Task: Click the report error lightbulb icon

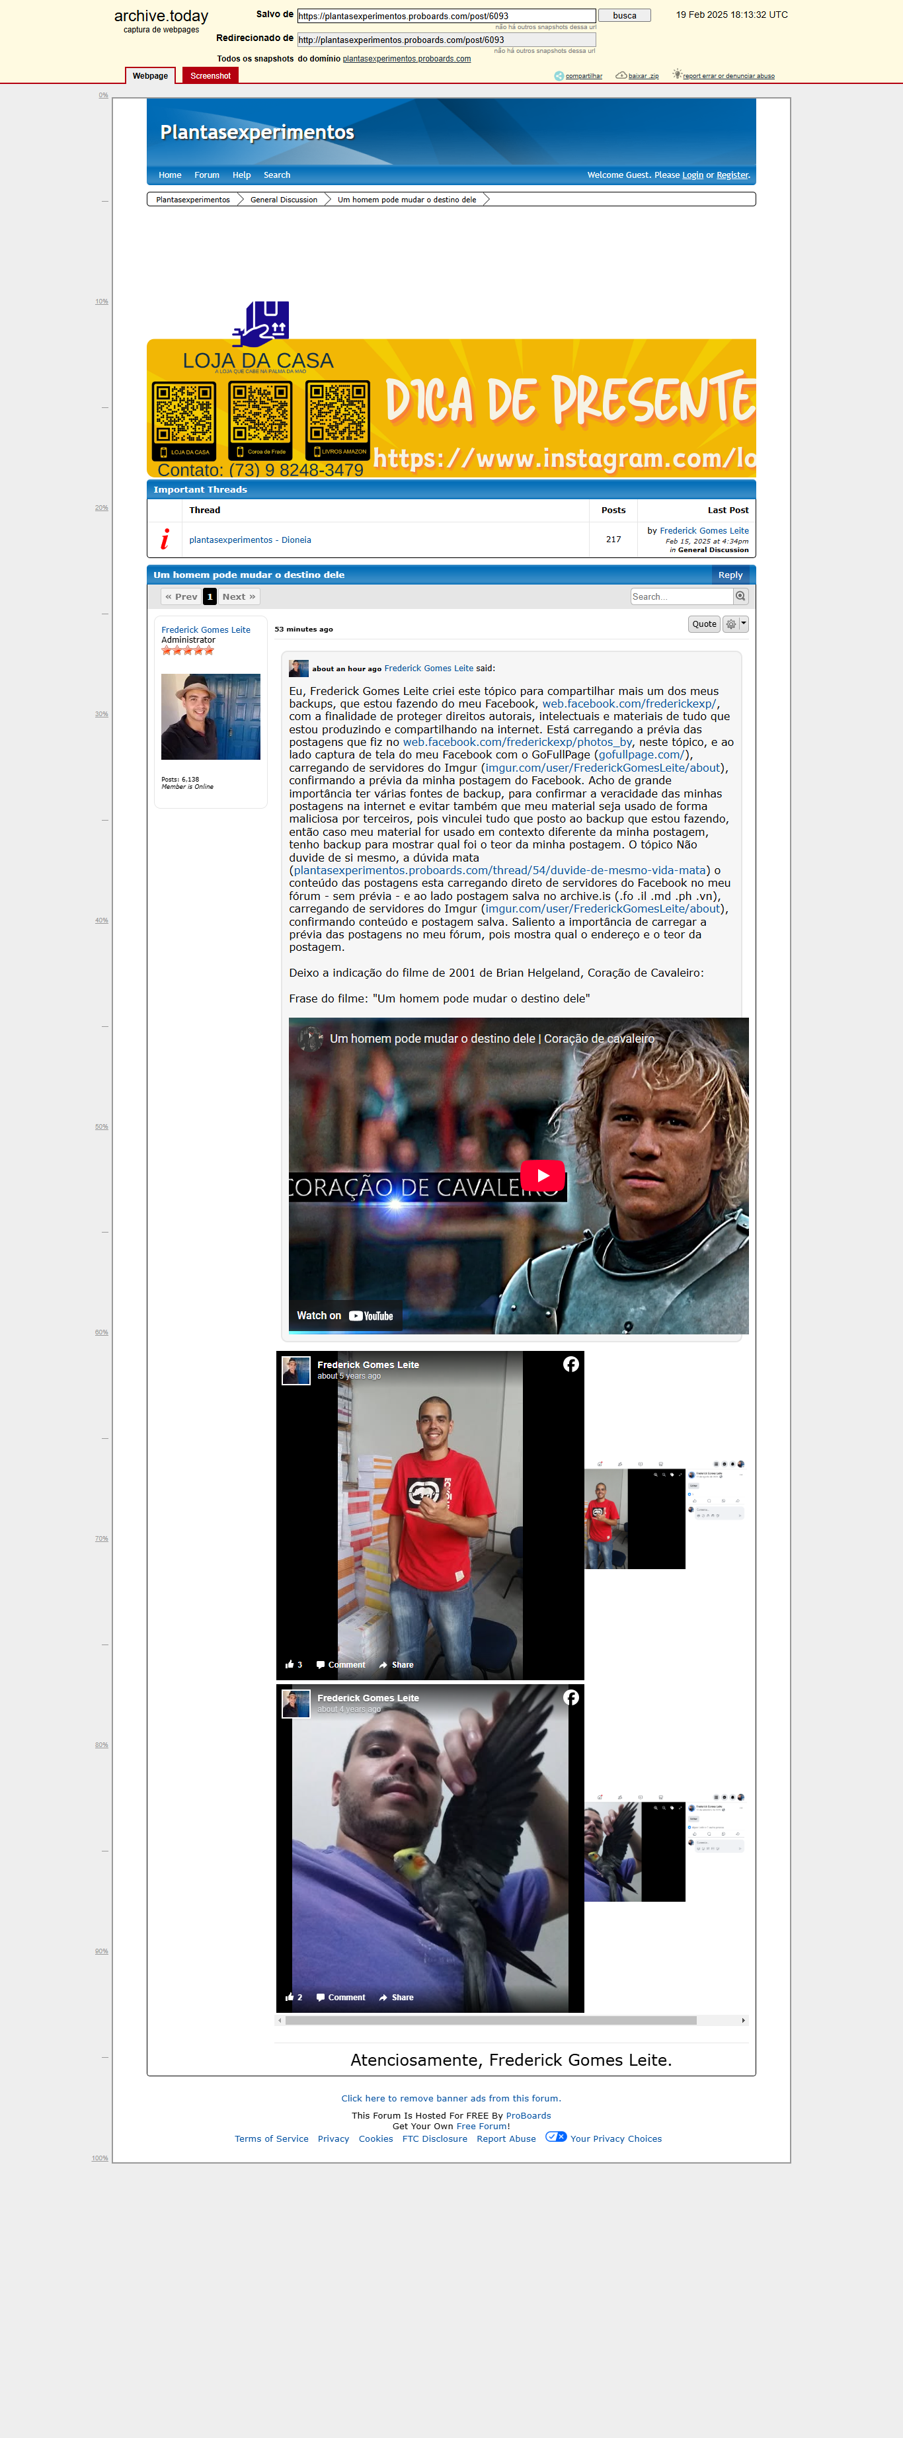Action: [x=677, y=74]
